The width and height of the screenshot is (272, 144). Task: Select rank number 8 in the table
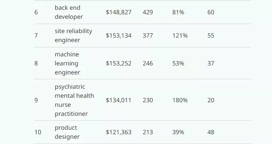click(36, 64)
